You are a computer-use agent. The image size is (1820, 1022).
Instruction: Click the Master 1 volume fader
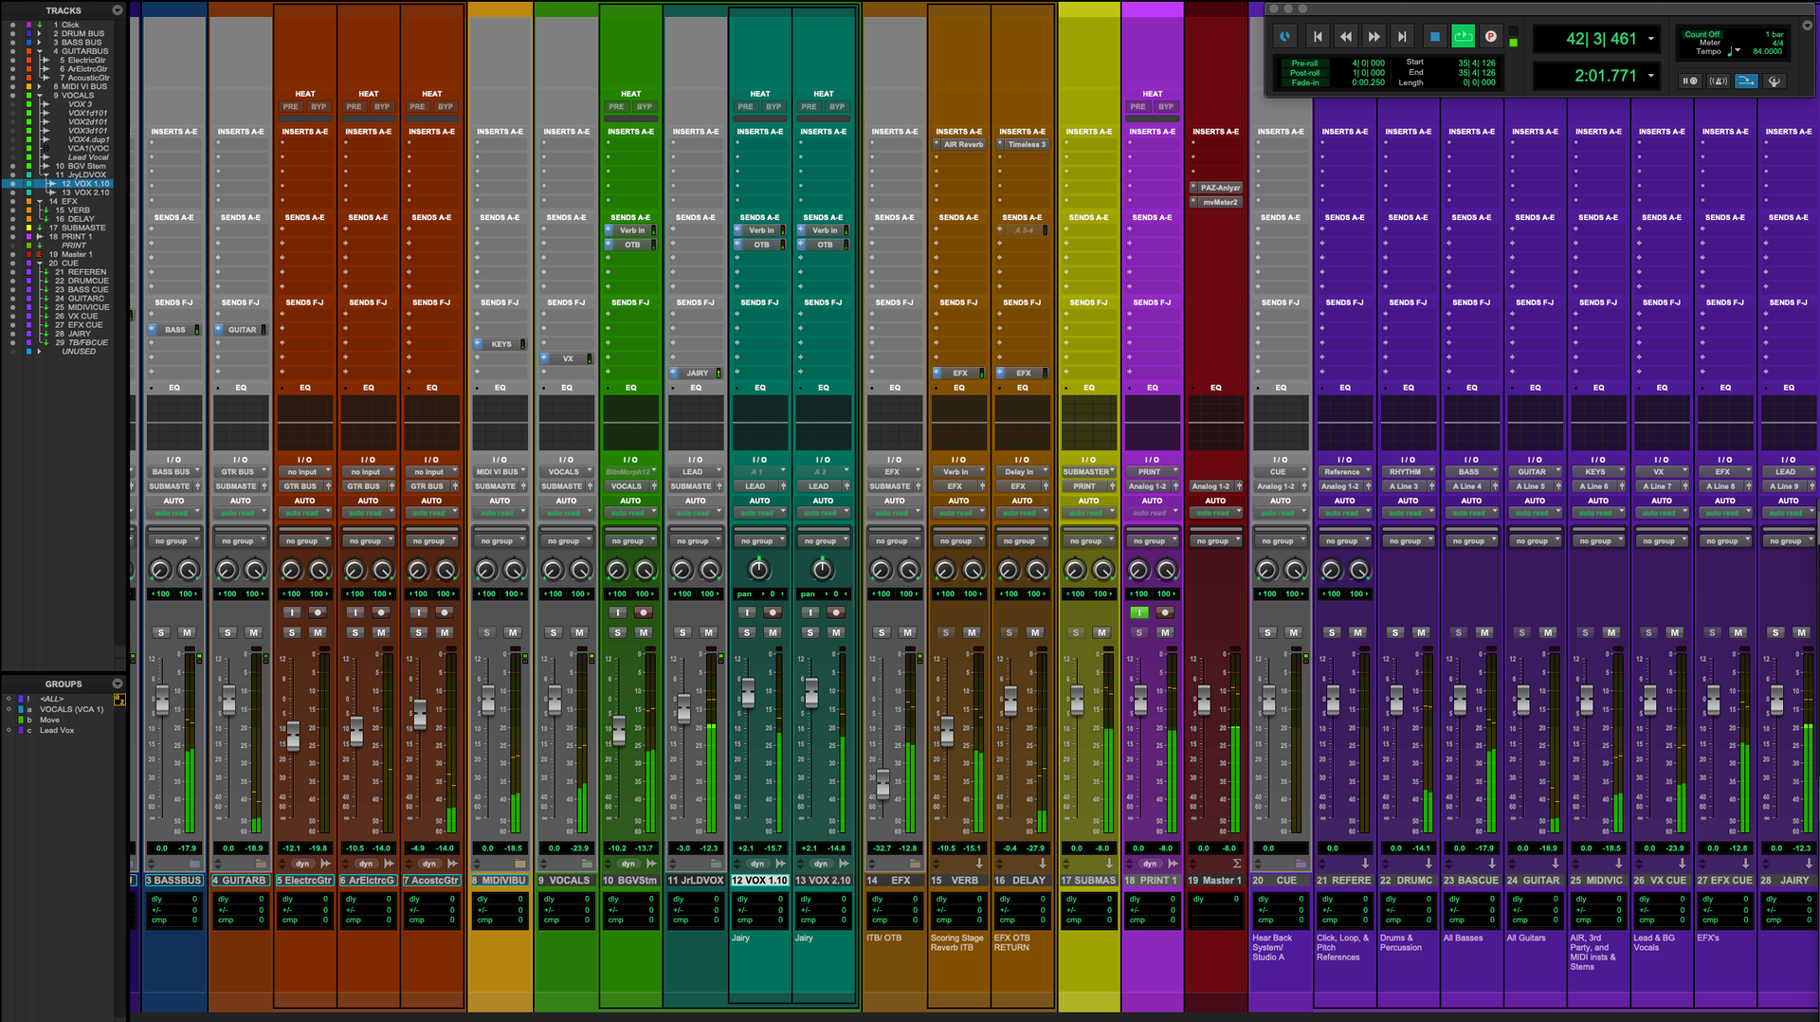[1204, 701]
